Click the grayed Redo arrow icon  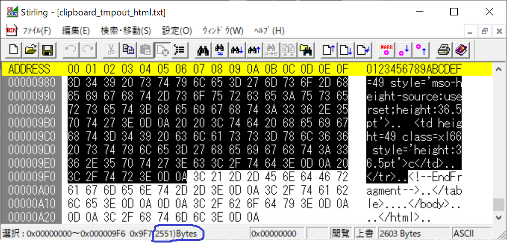coord(88,50)
